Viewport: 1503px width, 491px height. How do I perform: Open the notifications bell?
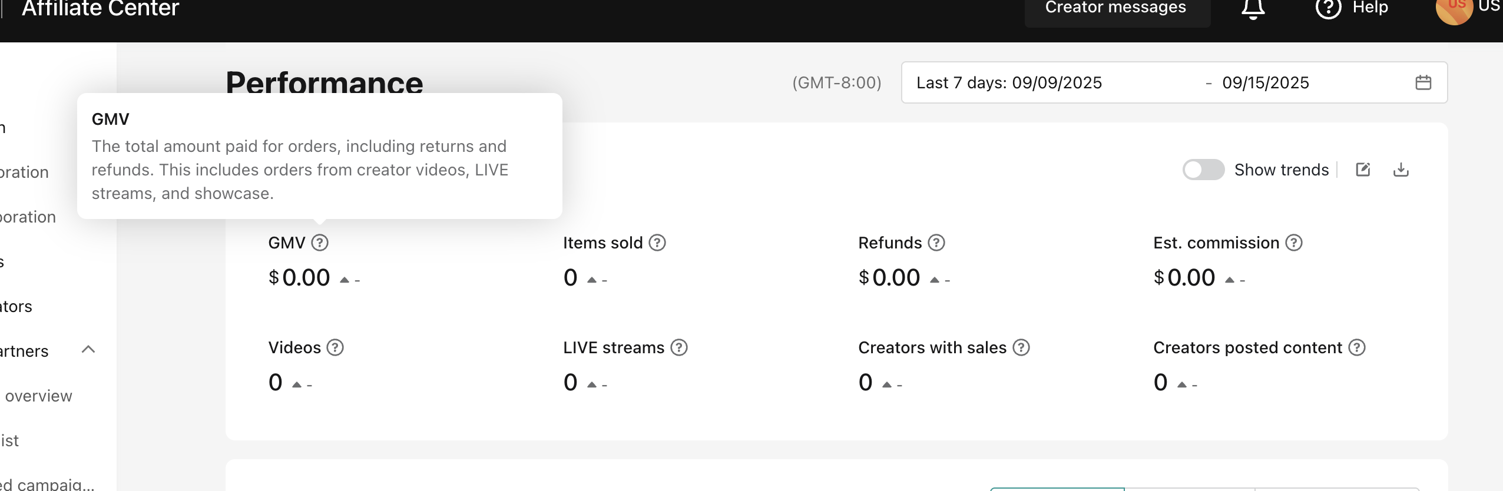[x=1253, y=8]
